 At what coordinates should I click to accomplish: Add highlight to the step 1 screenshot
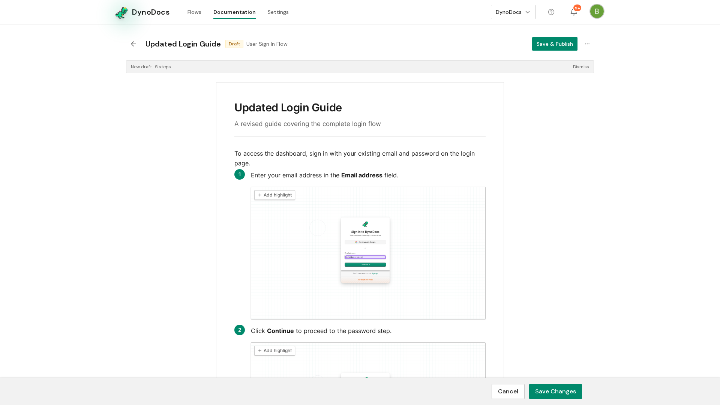point(274,195)
